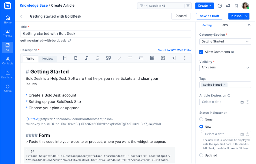The width and height of the screenshot is (256, 164).
Task: Click Save as Draft
Action: coord(209,16)
